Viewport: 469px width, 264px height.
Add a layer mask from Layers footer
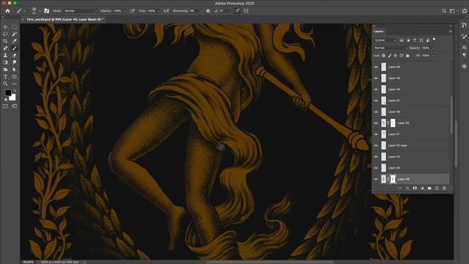tap(415, 188)
